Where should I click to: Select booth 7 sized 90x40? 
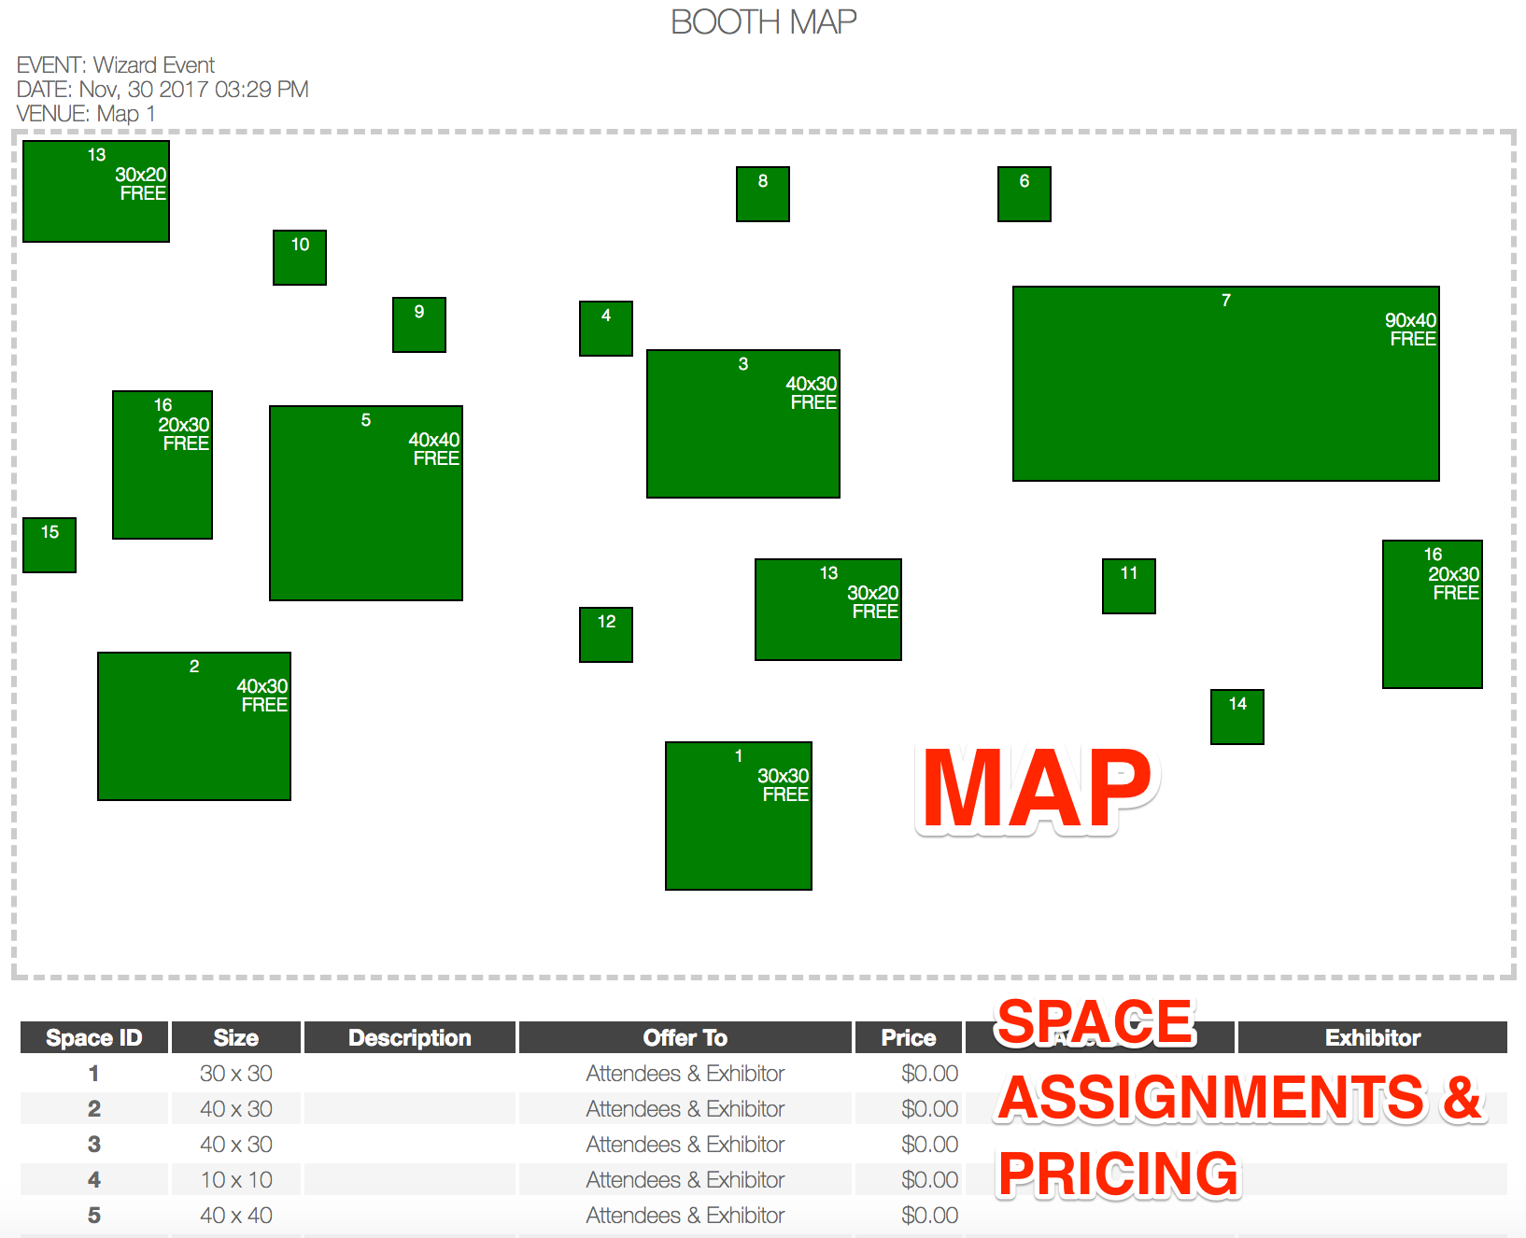coord(1225,384)
